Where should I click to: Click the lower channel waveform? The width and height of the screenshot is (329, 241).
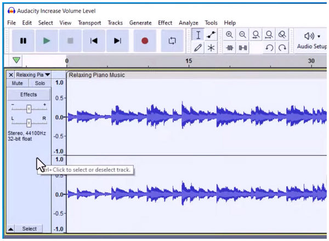click(197, 194)
